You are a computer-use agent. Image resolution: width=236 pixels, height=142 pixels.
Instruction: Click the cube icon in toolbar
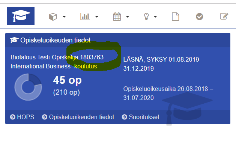[x=53, y=17]
